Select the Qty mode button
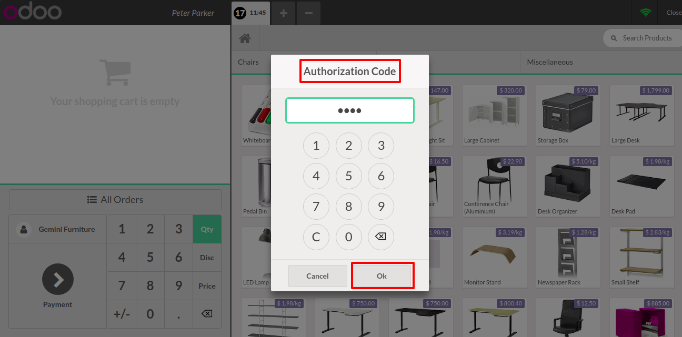Viewport: 682px width, 337px height. pyautogui.click(x=207, y=229)
